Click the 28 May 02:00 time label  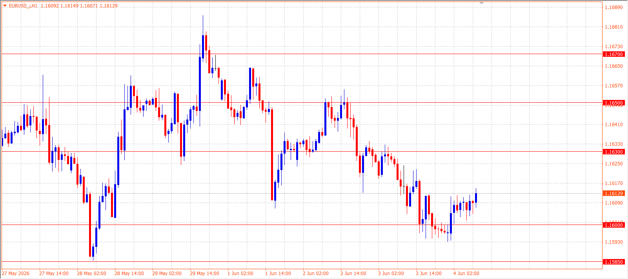[x=91, y=274]
